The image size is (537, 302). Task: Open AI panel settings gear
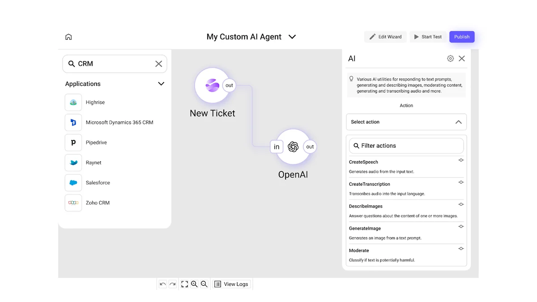(x=450, y=59)
